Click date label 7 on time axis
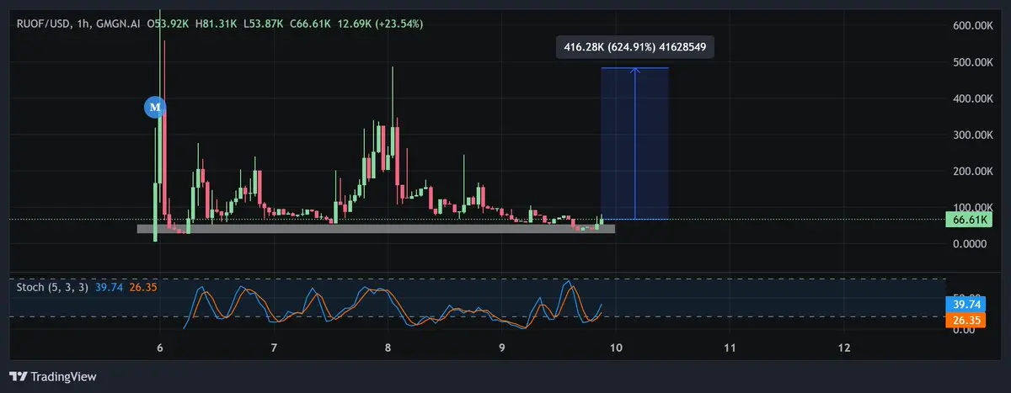The width and height of the screenshot is (1011, 393). pyautogui.click(x=274, y=348)
